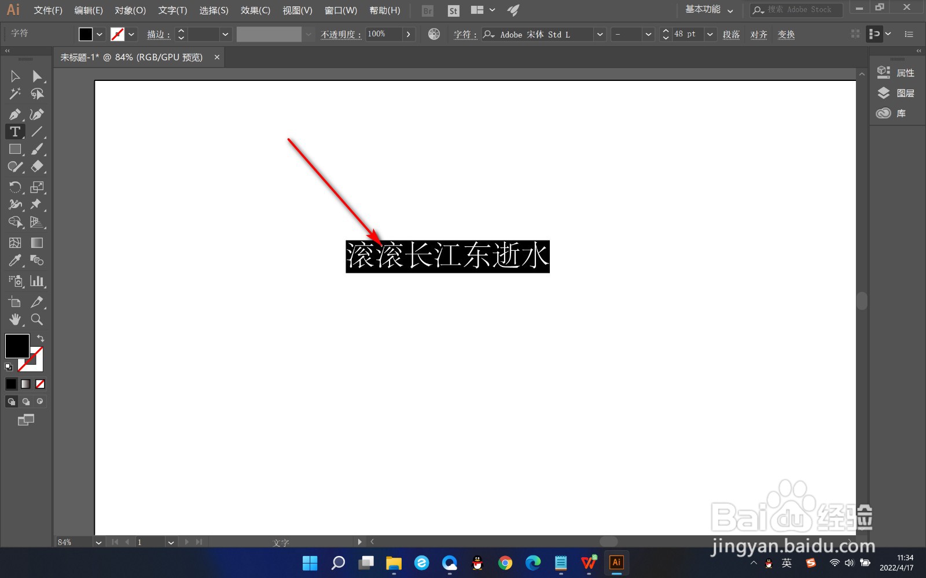The height and width of the screenshot is (578, 926).
Task: Activate the Width tool
Action: coord(15,205)
